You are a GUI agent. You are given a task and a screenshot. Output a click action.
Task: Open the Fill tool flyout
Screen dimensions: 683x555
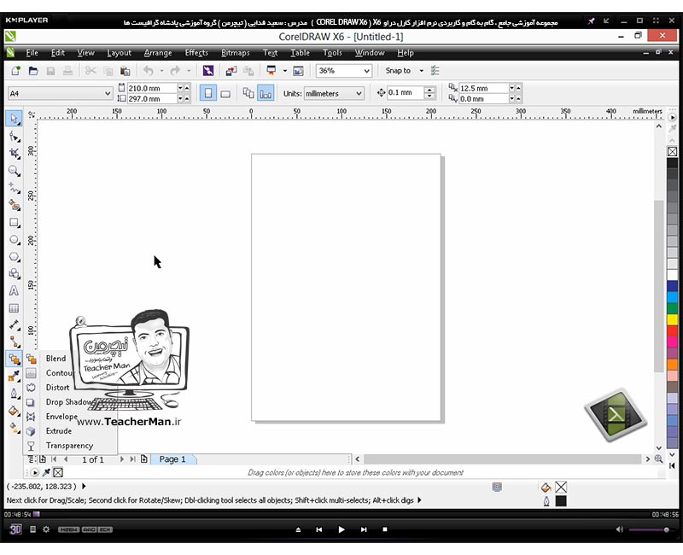pyautogui.click(x=14, y=411)
